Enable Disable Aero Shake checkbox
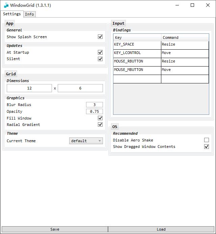The height and width of the screenshot is (234, 216). pyautogui.click(x=207, y=140)
